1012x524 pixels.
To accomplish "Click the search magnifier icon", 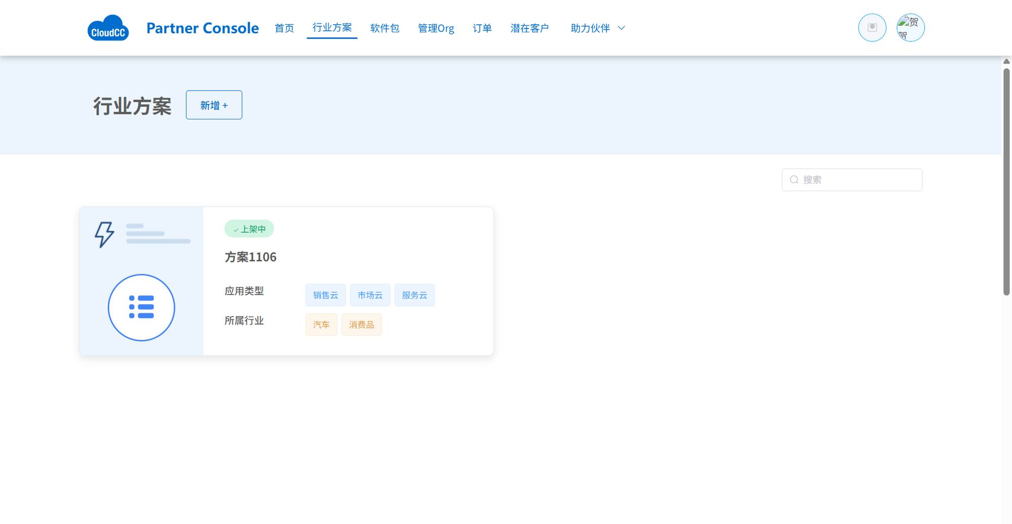I will (794, 180).
